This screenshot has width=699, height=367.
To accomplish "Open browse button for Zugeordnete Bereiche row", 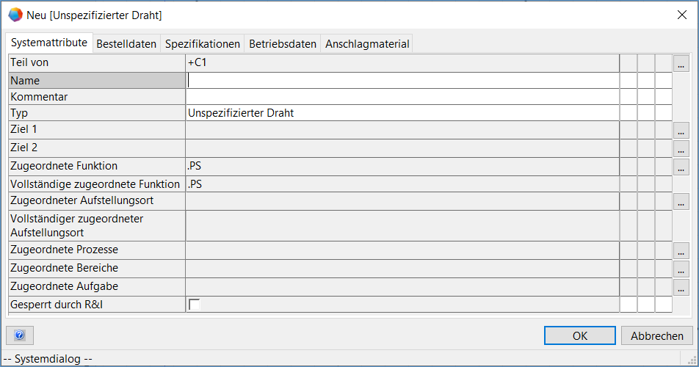I will tap(681, 269).
